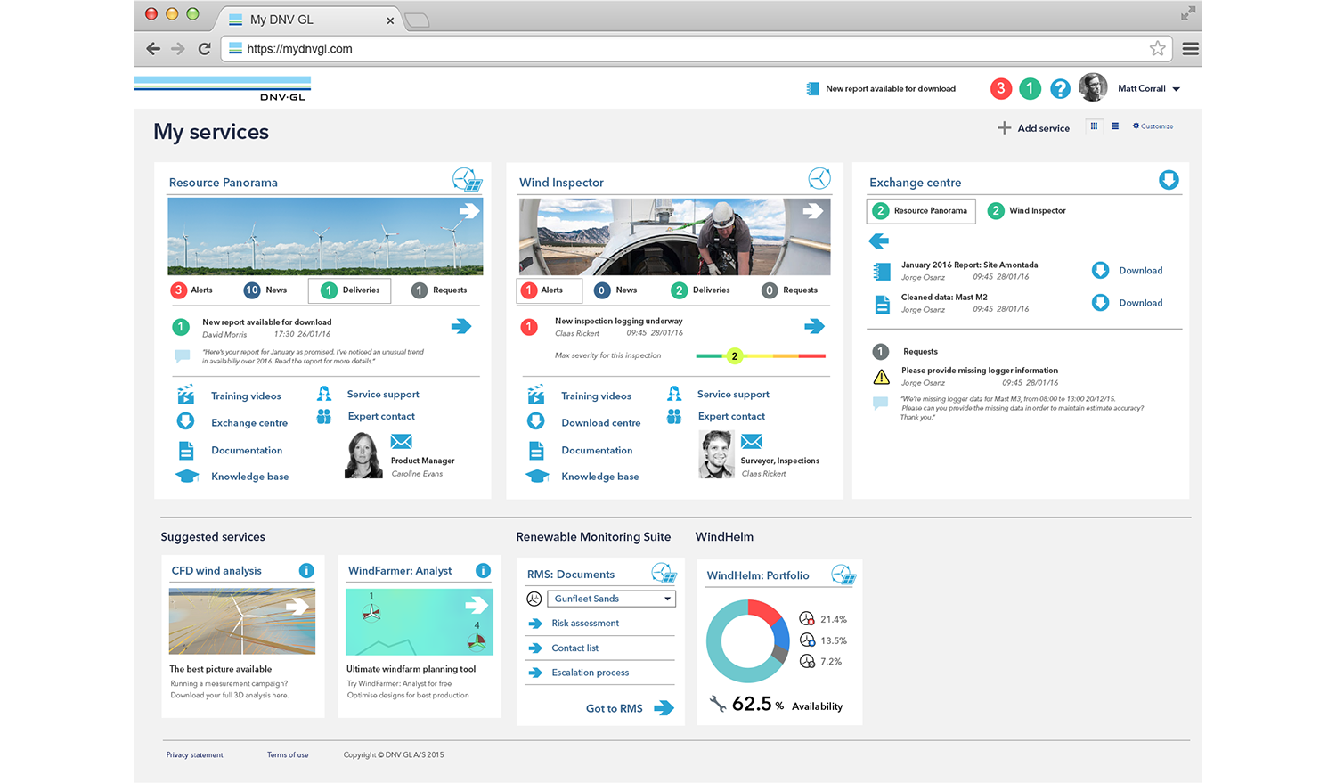Click the green 1 deliveries badge in header

[x=1031, y=88]
